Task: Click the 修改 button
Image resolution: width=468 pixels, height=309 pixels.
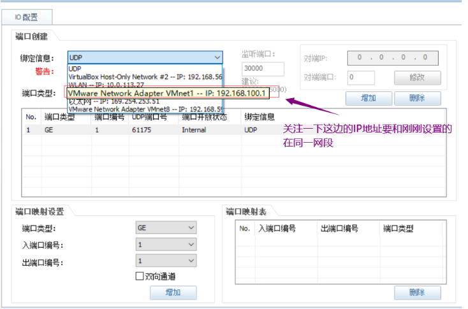Action: 418,78
